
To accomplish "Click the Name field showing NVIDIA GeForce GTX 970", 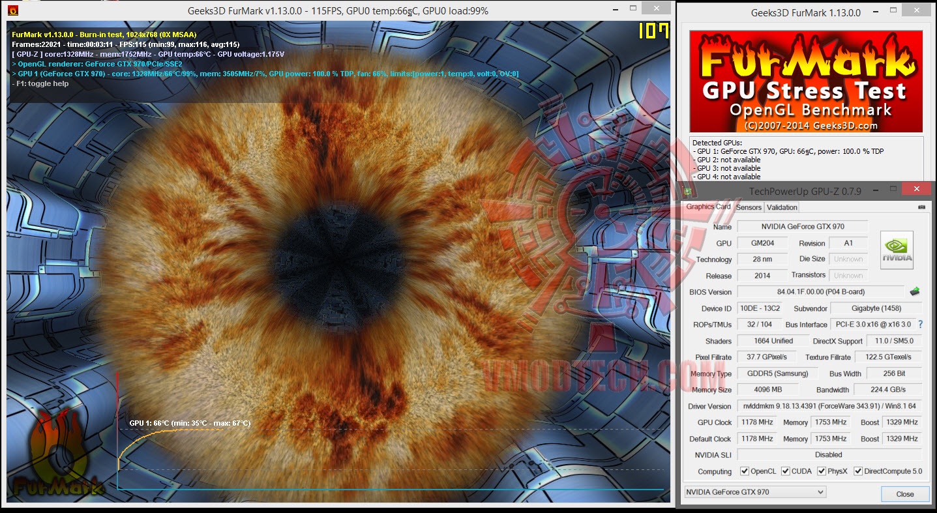I will (802, 227).
